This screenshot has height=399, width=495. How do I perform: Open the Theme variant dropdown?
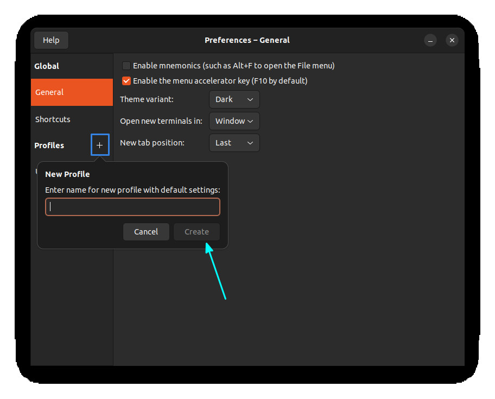234,99
